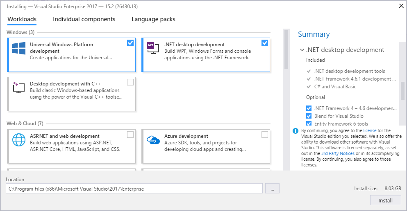Open the license link
The width and height of the screenshot is (407, 211).
coord(370,130)
